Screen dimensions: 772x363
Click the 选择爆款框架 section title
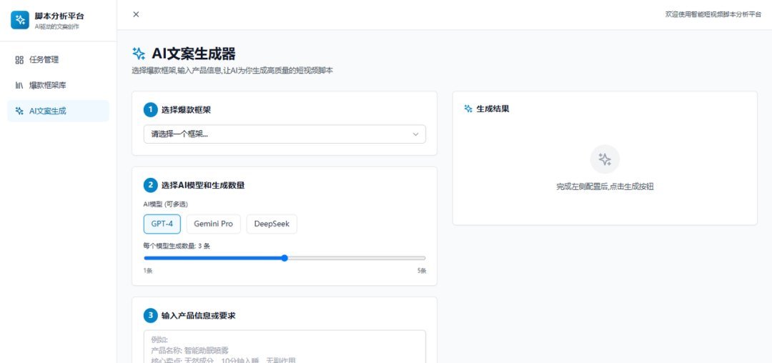coord(186,110)
